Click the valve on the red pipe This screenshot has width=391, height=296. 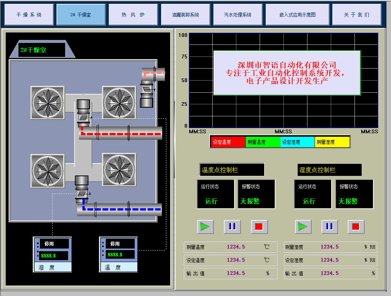[84, 117]
